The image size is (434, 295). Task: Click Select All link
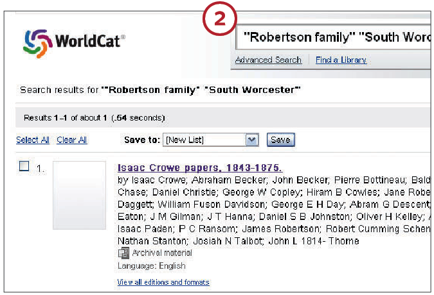tap(33, 140)
